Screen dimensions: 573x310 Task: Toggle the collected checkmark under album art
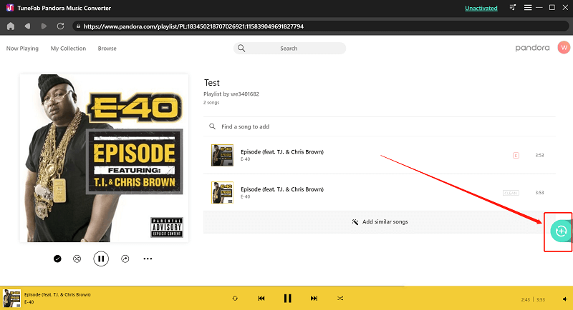point(57,259)
